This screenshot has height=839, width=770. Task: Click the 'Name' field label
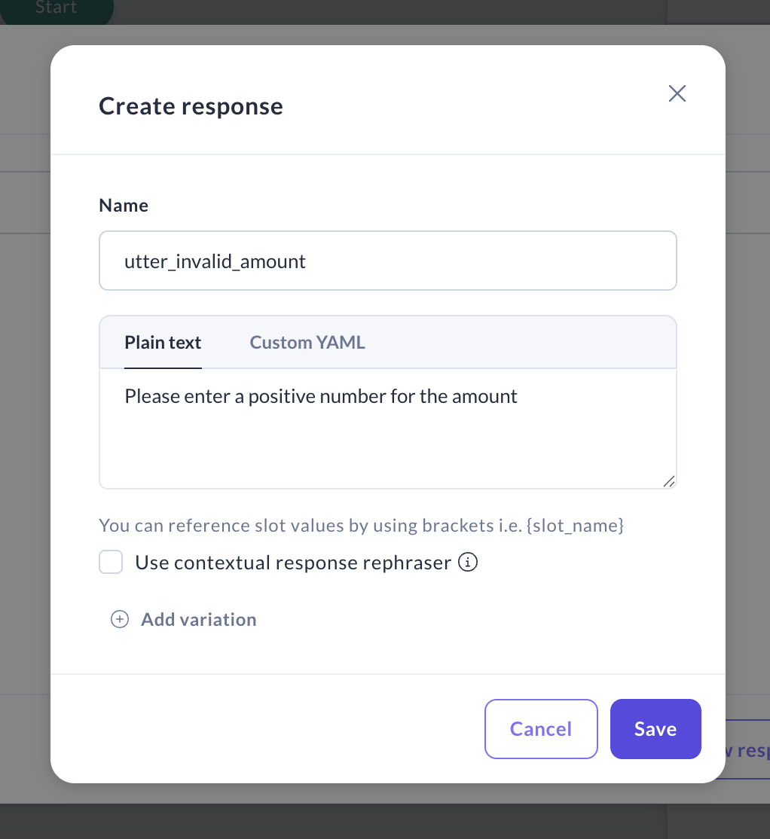point(124,206)
